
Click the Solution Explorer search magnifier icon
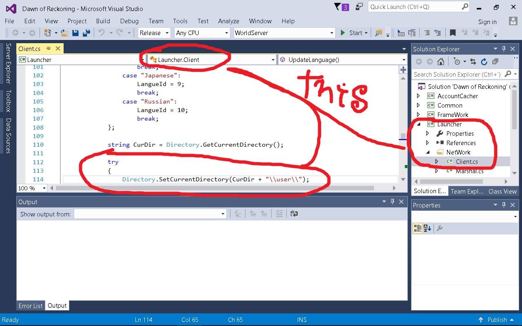[x=508, y=74]
